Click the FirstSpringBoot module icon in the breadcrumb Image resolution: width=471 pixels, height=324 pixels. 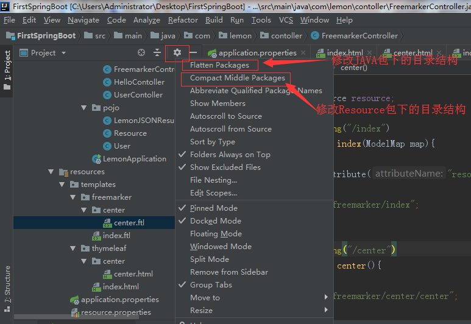[x=10, y=36]
